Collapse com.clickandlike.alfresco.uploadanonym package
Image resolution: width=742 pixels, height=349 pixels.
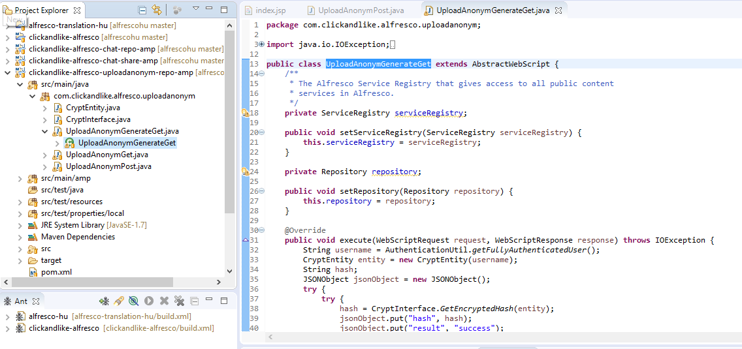(x=32, y=96)
